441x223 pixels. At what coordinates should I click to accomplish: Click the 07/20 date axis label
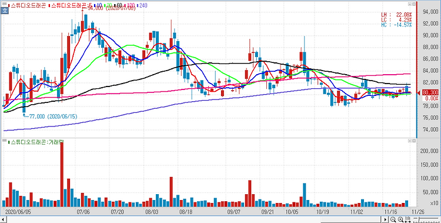click(x=117, y=211)
